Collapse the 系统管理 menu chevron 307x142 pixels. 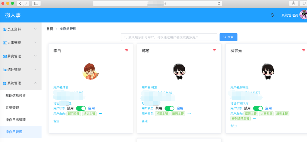(x=35, y=83)
